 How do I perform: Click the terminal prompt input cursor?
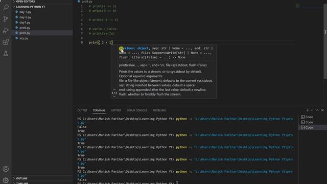tap(177, 183)
